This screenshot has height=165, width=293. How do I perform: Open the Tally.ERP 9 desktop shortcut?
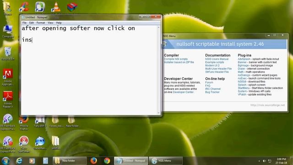coord(40,121)
